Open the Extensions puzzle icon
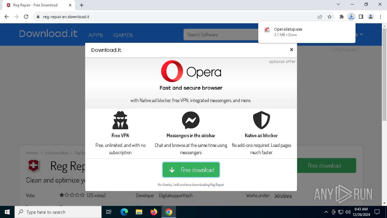Image resolution: width=387 pixels, height=218 pixels. [342, 17]
